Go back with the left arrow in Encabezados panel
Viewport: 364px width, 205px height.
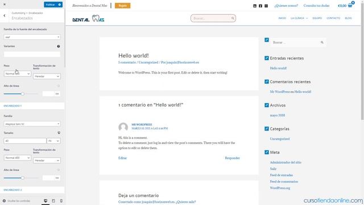point(5,15)
